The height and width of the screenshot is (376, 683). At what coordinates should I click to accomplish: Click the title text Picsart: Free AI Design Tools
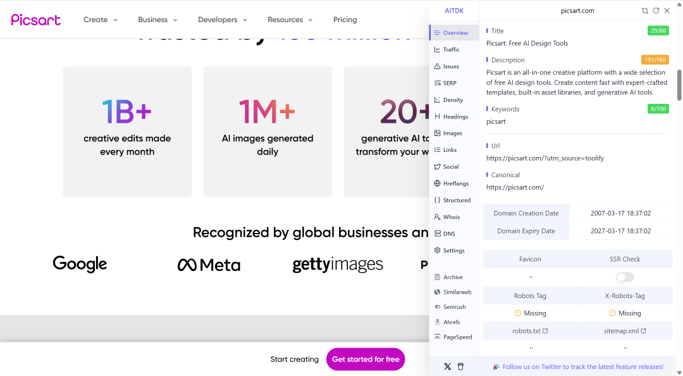click(x=527, y=43)
